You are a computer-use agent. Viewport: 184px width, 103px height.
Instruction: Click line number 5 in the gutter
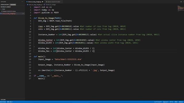(30, 18)
